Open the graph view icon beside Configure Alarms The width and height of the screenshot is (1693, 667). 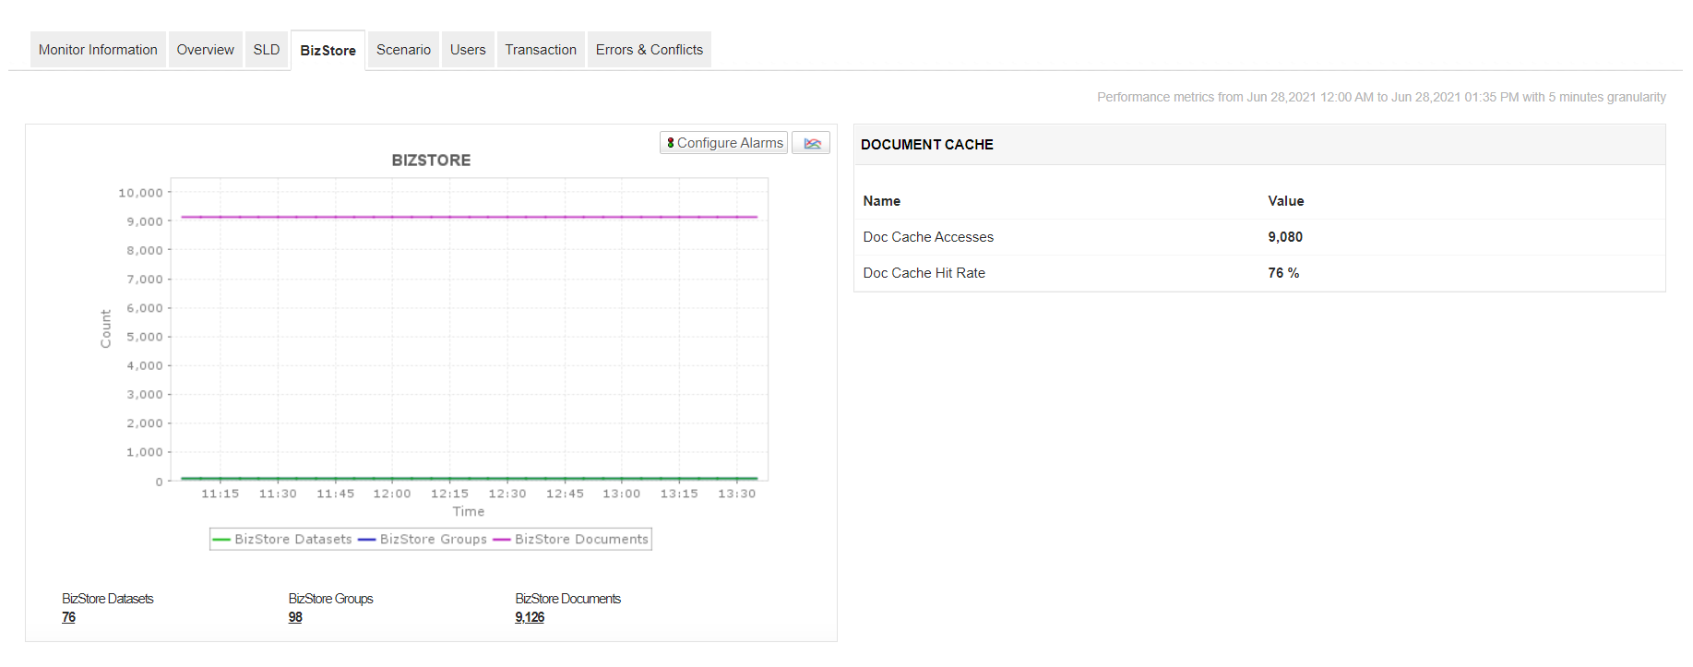(x=811, y=143)
